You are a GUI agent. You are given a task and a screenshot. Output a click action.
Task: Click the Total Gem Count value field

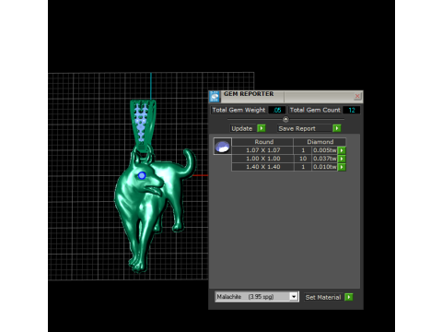(352, 110)
